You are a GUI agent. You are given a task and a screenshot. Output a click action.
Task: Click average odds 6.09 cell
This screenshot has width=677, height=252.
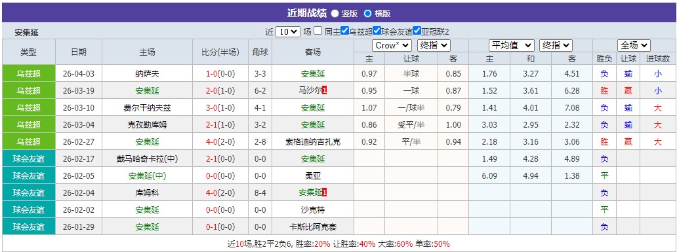pos(489,176)
